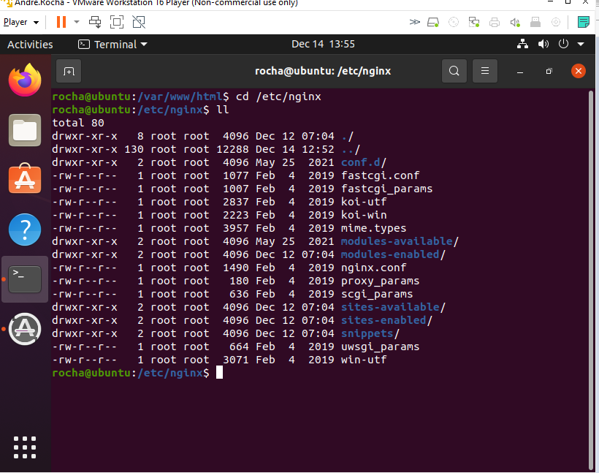Image resolution: width=599 pixels, height=473 pixels.
Task: Click the virtual hard disk device icon
Action: click(x=432, y=22)
